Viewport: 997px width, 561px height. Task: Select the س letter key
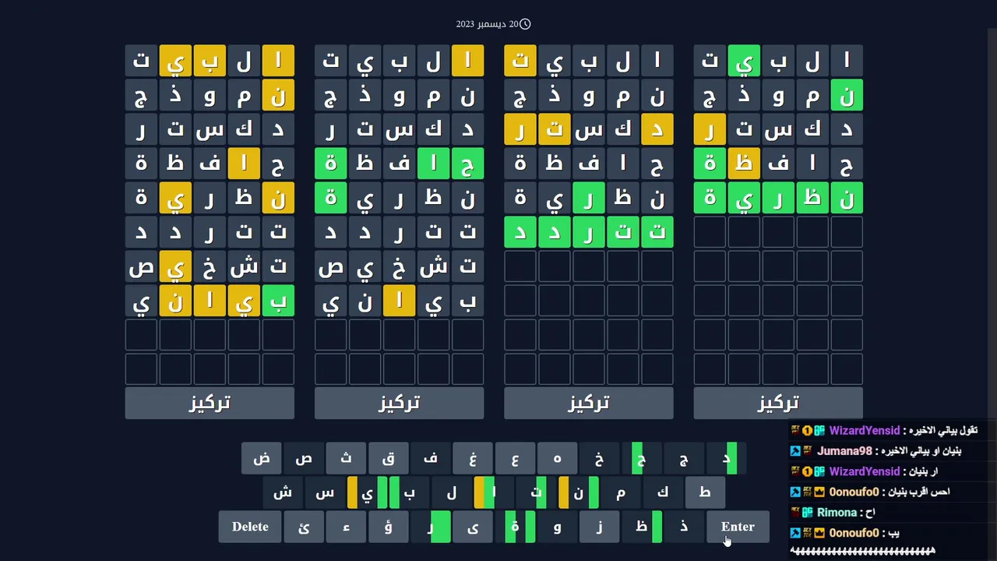point(325,492)
